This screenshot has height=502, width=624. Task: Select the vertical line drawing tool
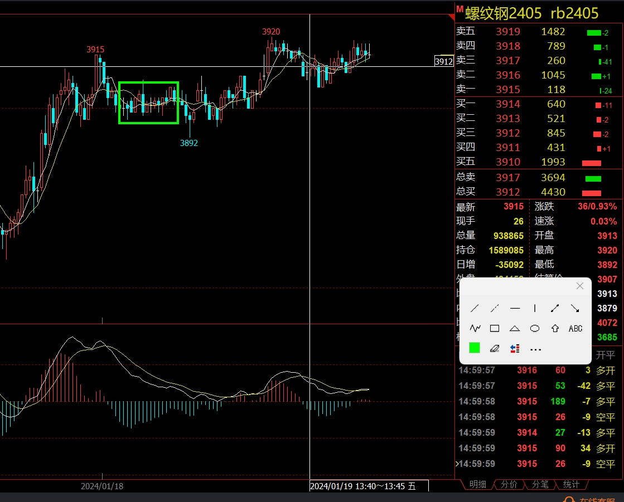click(x=535, y=309)
